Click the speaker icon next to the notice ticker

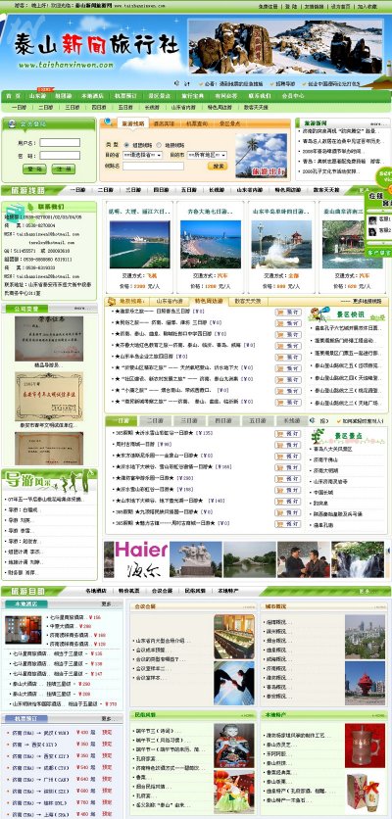coord(176,83)
